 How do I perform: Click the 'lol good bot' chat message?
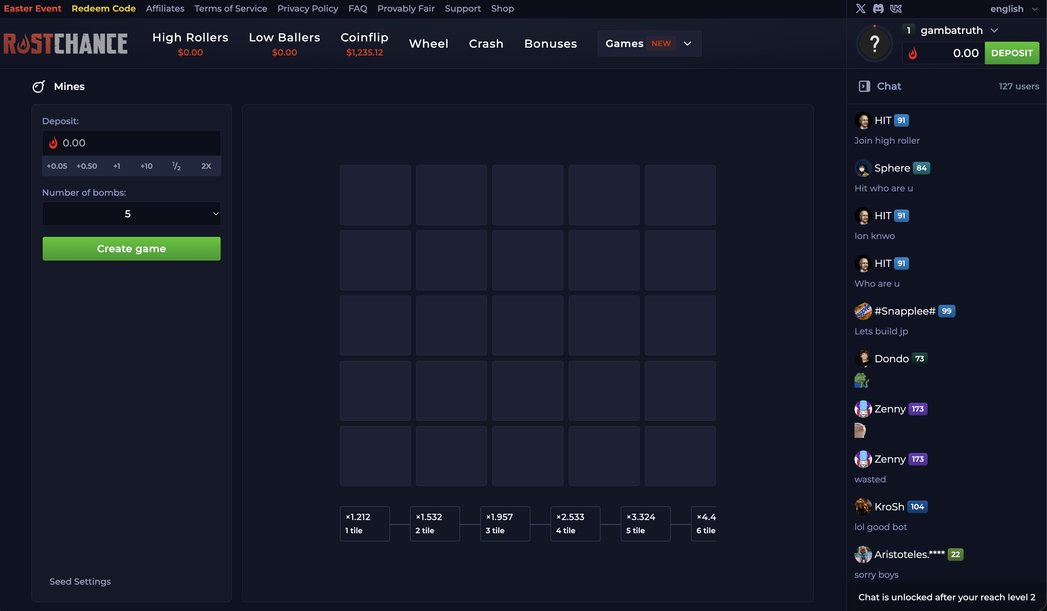pyautogui.click(x=881, y=527)
